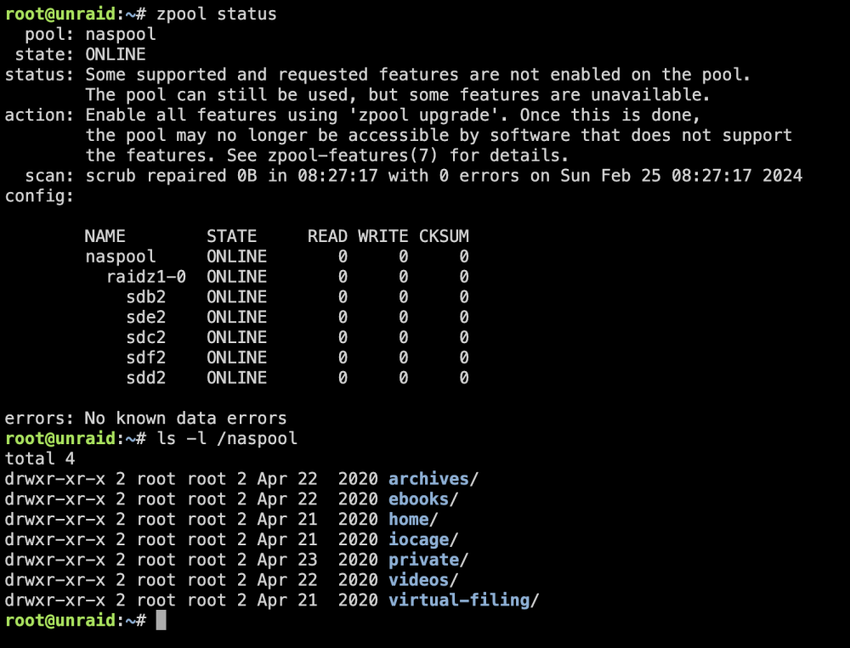The width and height of the screenshot is (850, 648).
Task: Click the raidz1-0 vdev name
Action: pyautogui.click(x=146, y=277)
